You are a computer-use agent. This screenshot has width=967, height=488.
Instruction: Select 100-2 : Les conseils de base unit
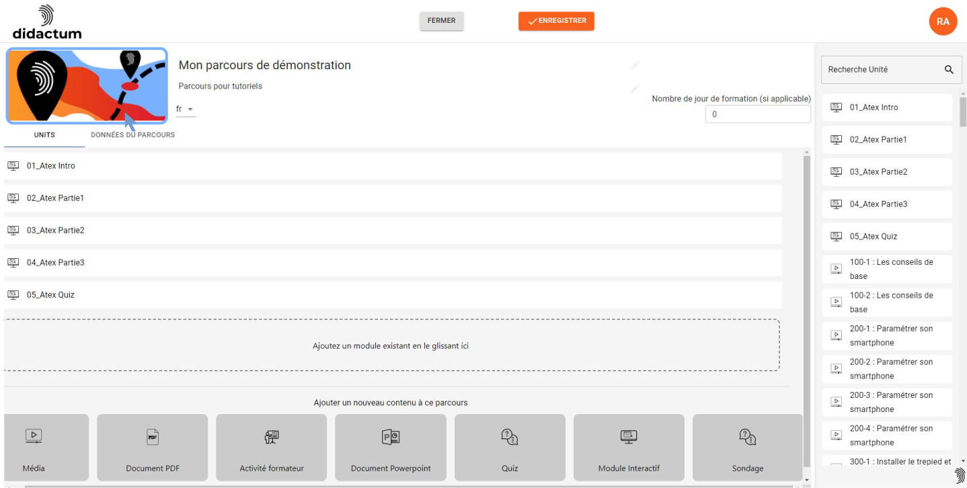(x=888, y=302)
